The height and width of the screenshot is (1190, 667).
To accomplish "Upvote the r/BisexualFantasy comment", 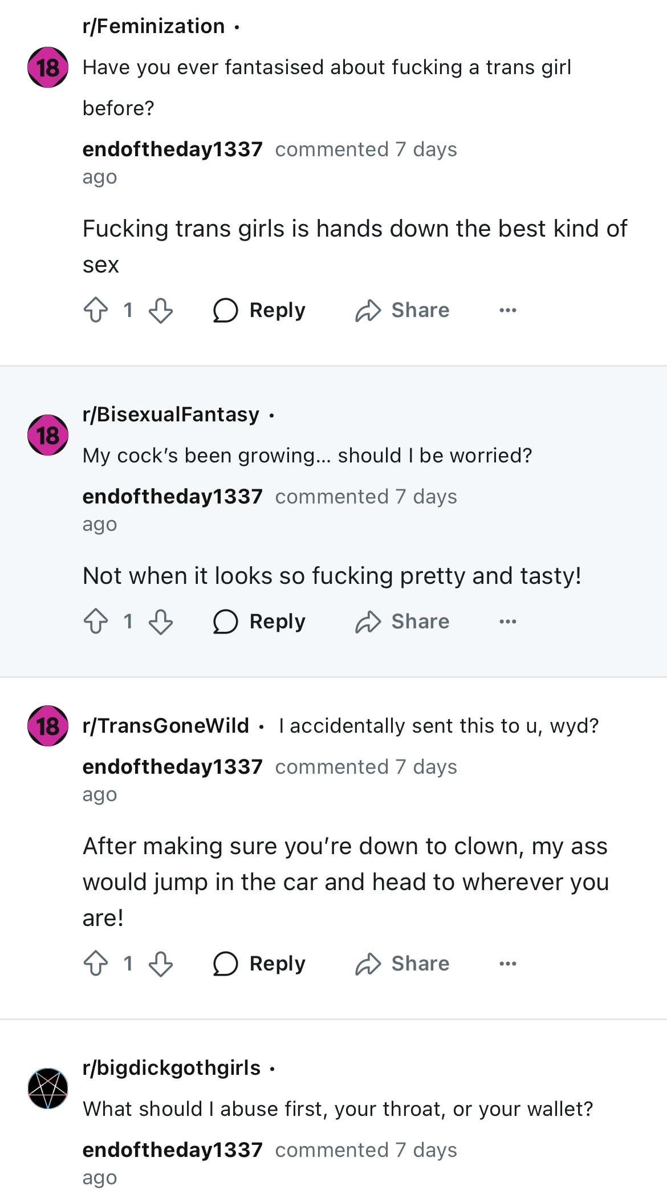I will click(x=96, y=622).
